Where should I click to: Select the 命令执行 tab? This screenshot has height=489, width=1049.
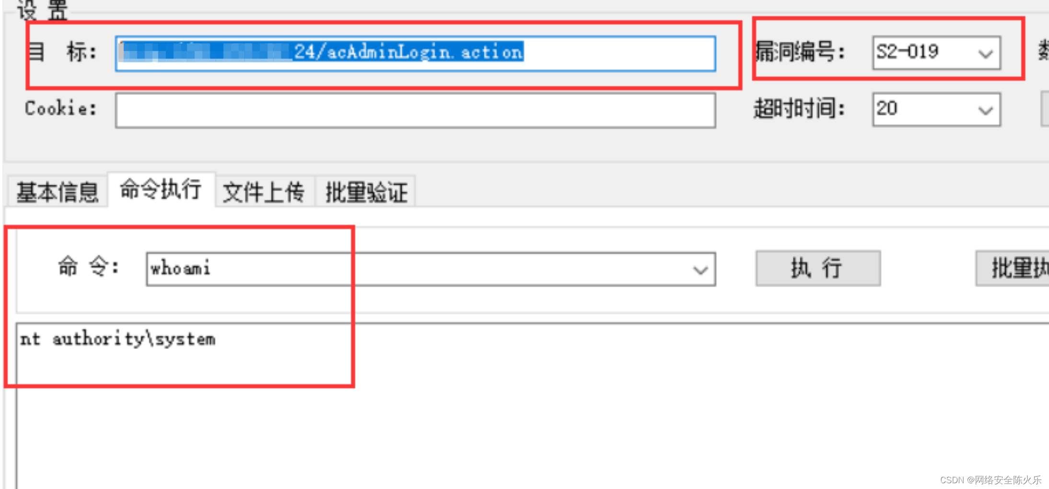(x=161, y=189)
